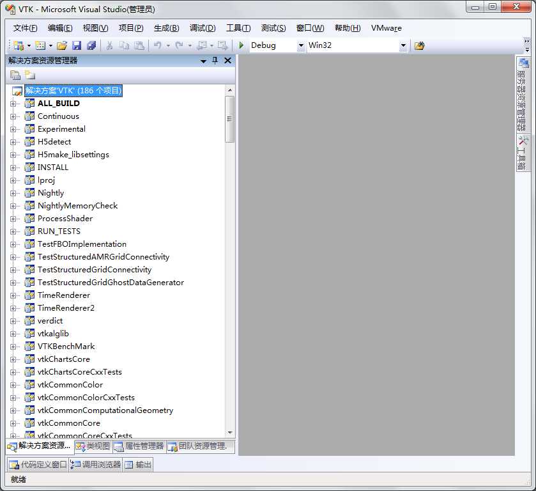Expand the vtkCommonColor project node

[13, 385]
